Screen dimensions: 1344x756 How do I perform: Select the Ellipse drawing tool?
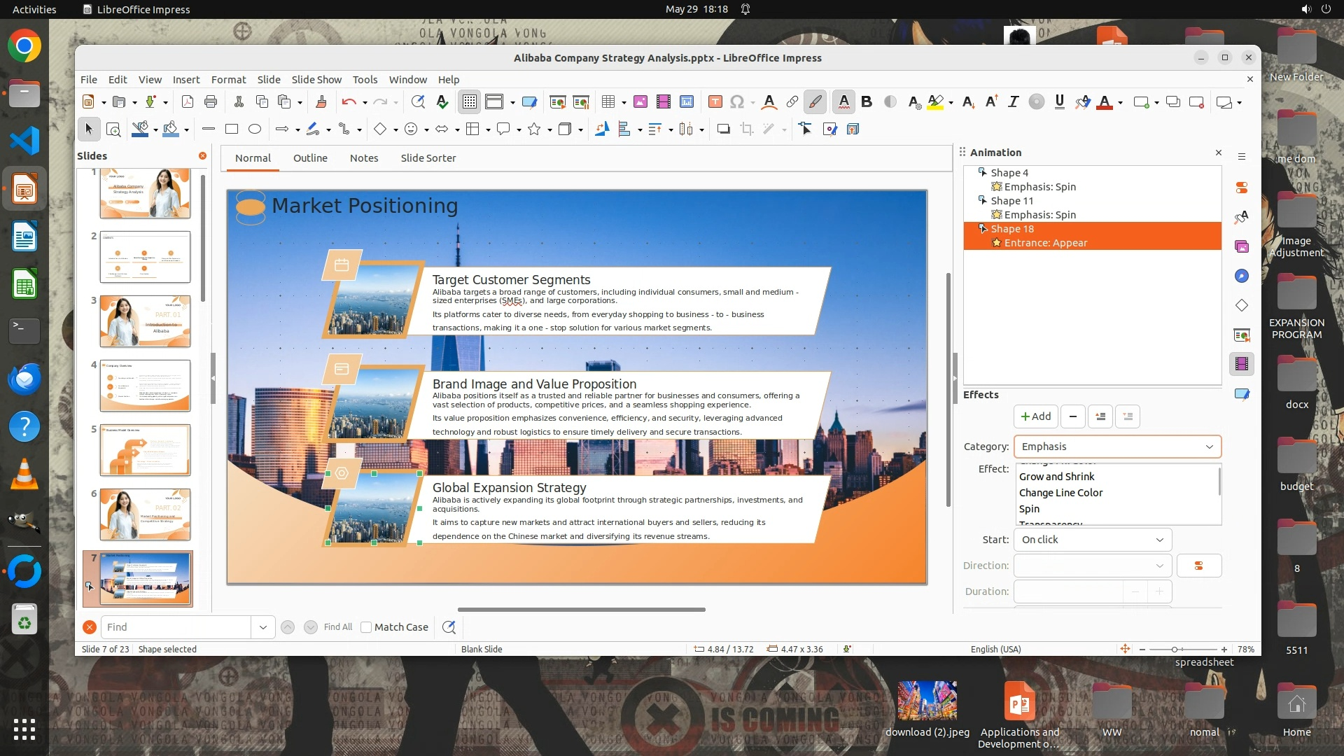click(255, 129)
